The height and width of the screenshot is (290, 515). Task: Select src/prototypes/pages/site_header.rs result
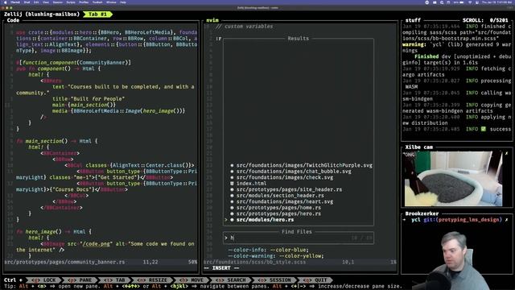coord(289,190)
